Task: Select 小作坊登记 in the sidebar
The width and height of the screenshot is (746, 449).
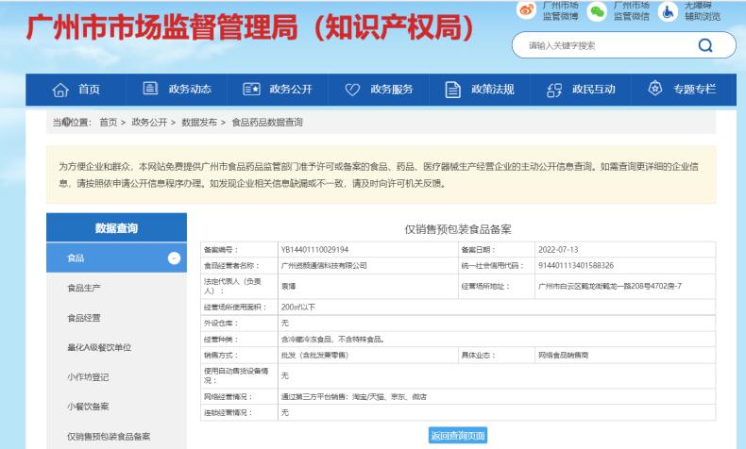Action: tap(88, 377)
